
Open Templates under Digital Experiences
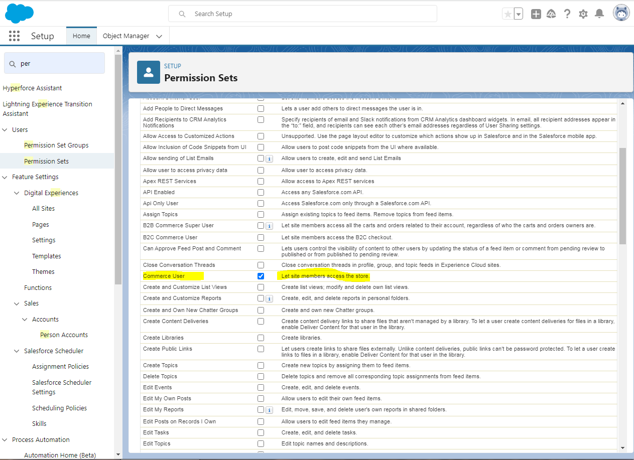coord(46,256)
